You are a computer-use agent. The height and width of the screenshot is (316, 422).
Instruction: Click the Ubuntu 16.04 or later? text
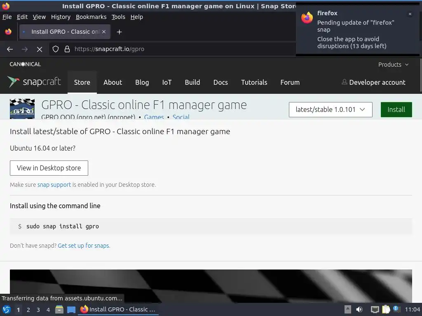pos(42,148)
